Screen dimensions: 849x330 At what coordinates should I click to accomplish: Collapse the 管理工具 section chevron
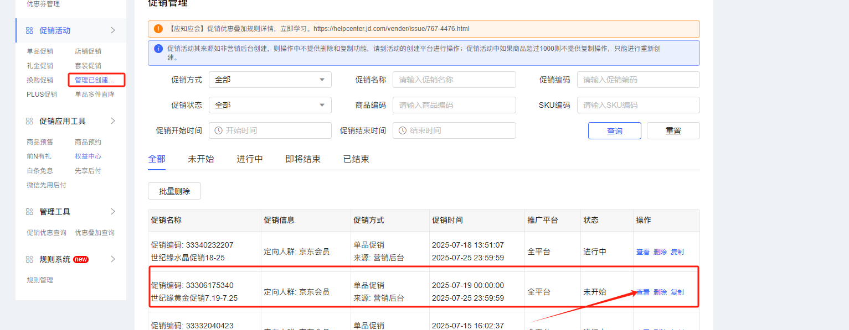(113, 212)
